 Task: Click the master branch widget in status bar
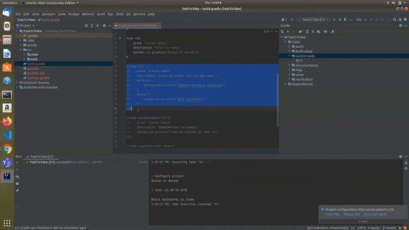pyautogui.click(x=389, y=227)
